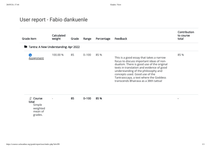Image resolution: width=211 pixels, height=149 pixels.
Task: Click the 'Feedback' column header
Action: pos(121,39)
